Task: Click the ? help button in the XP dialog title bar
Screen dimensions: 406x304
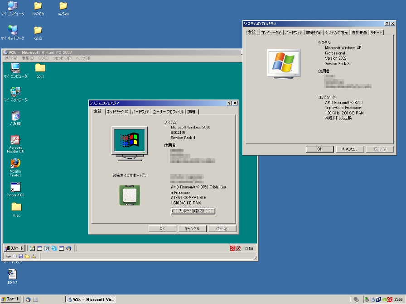Action: tap(387, 24)
